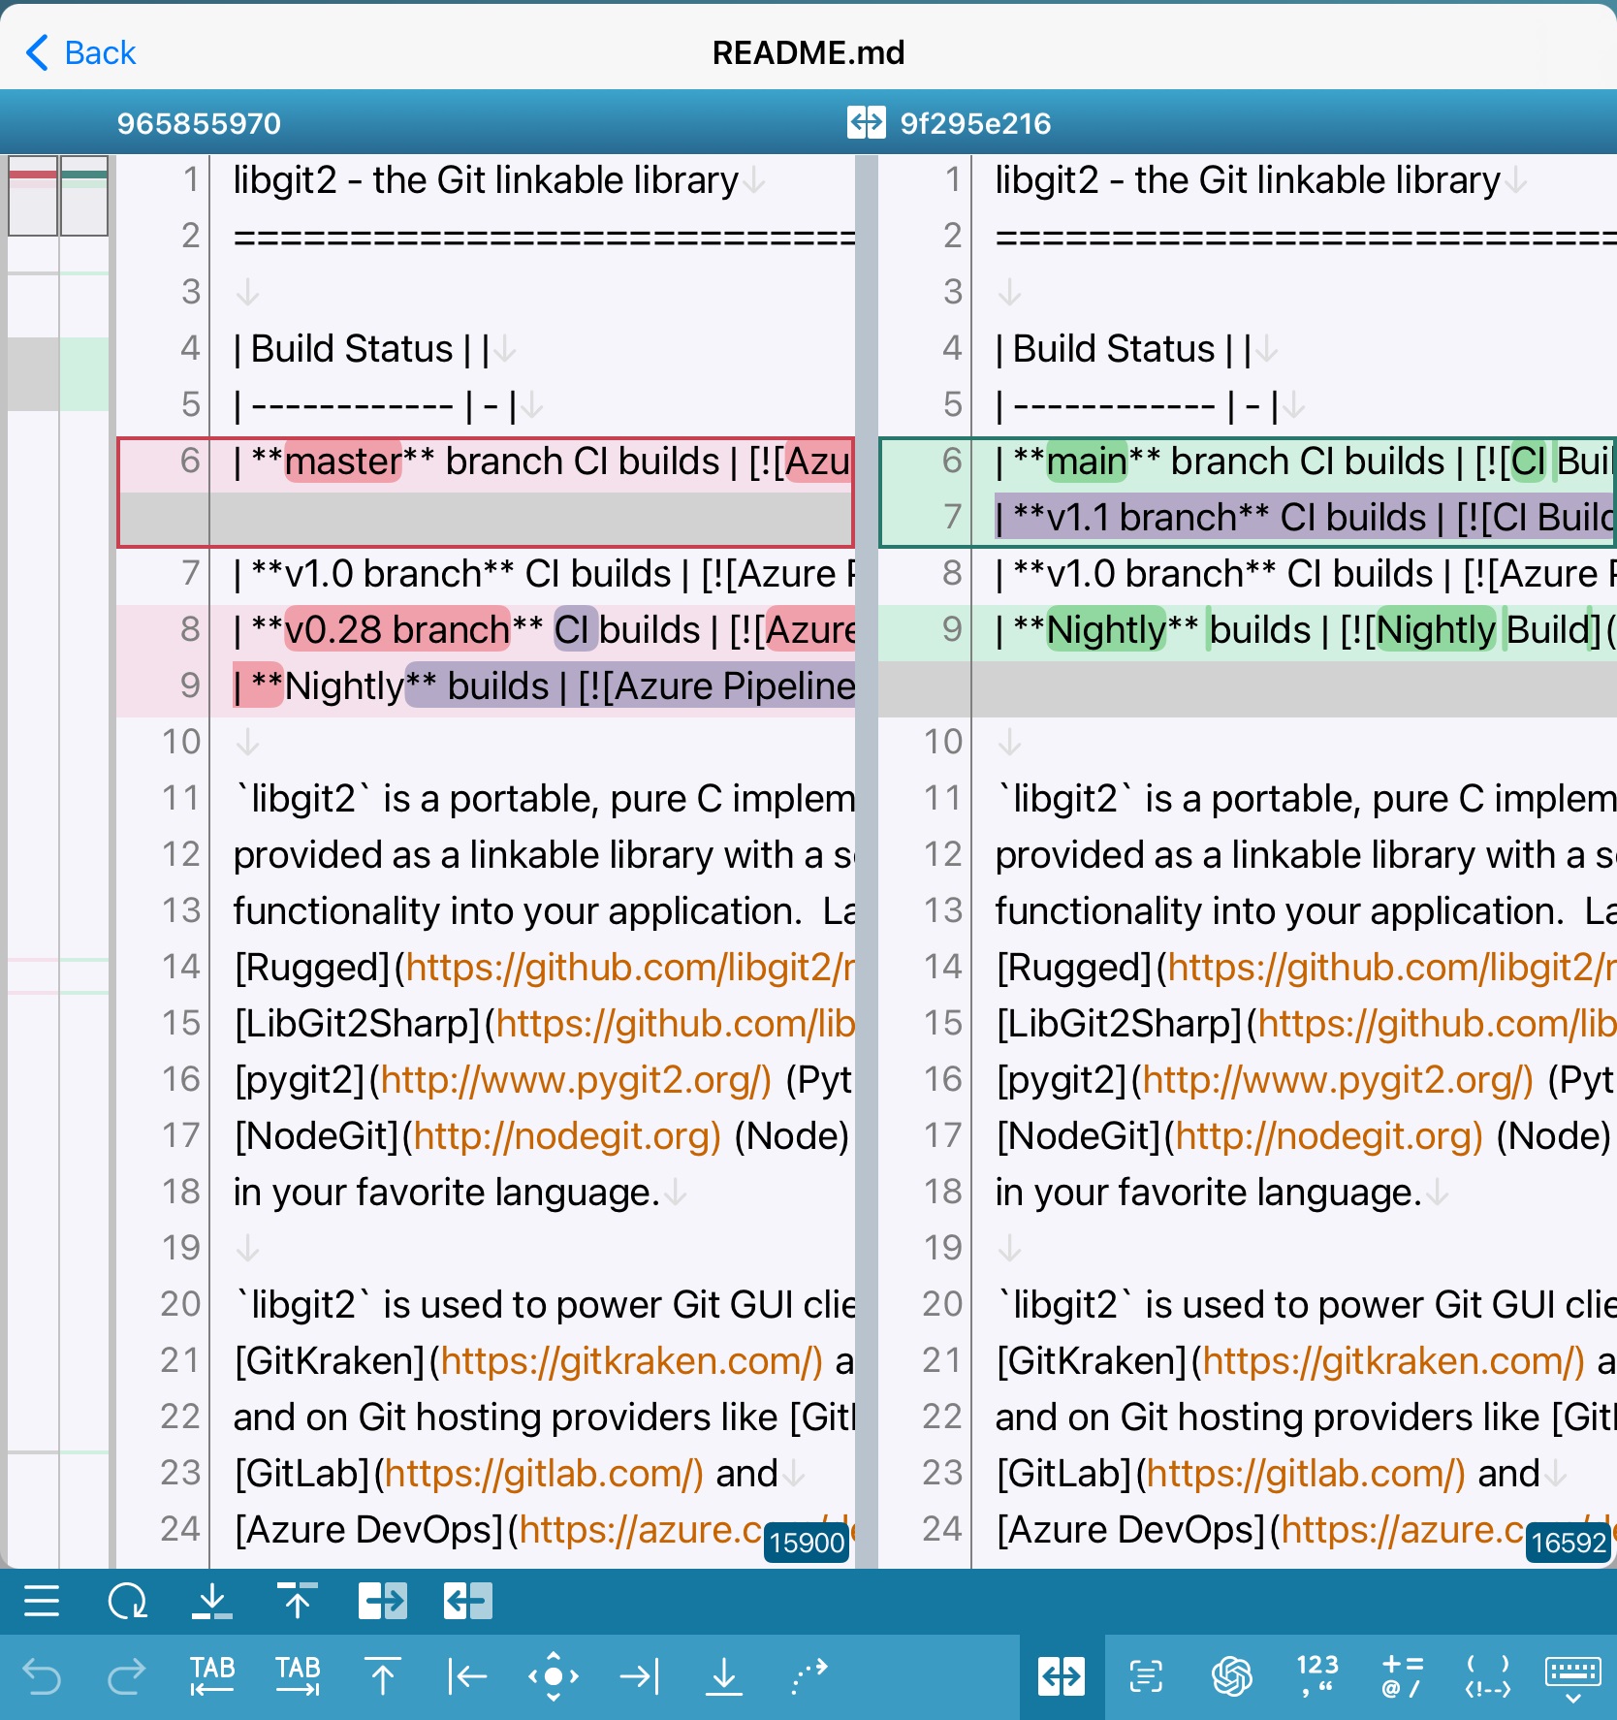Open the ChatGPT assistant icon

tap(1231, 1676)
